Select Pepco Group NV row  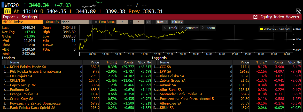77,85
